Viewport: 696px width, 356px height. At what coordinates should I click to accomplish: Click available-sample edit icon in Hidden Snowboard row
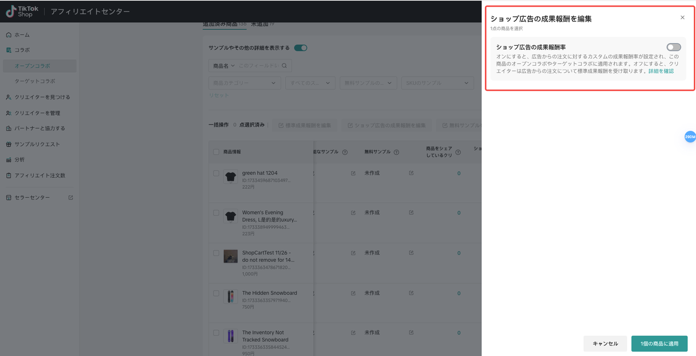point(353,293)
